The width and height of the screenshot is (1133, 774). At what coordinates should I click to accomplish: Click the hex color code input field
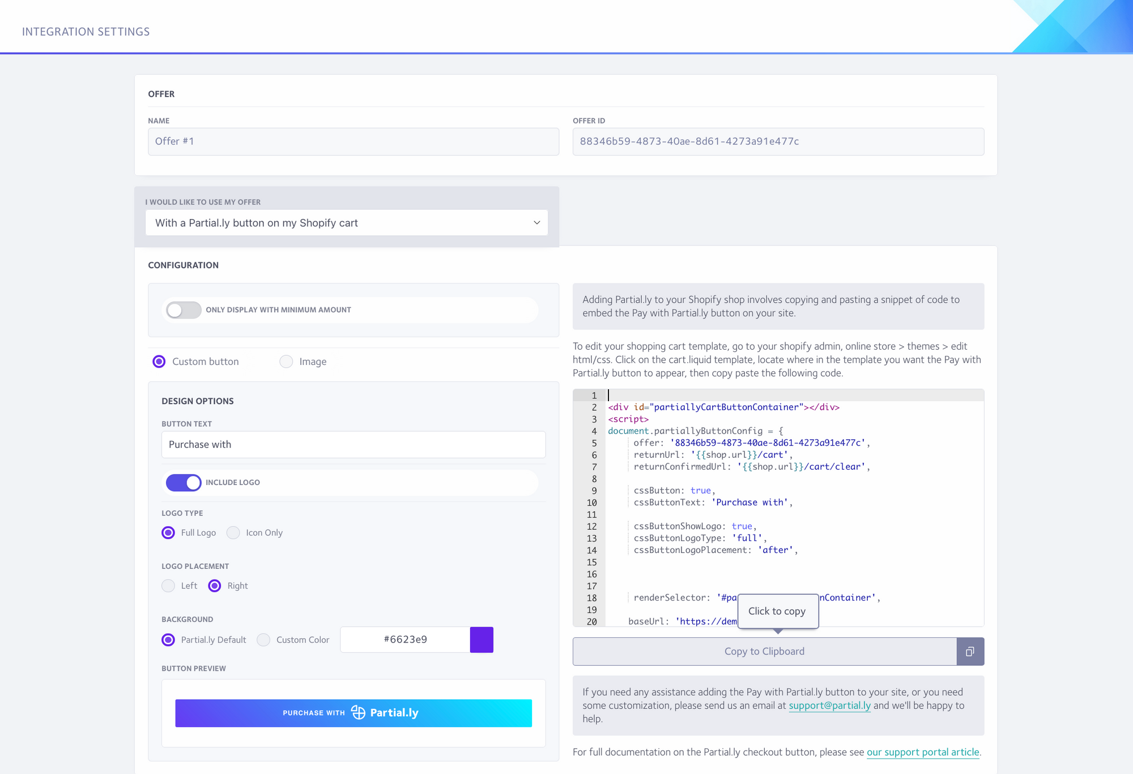coord(404,639)
